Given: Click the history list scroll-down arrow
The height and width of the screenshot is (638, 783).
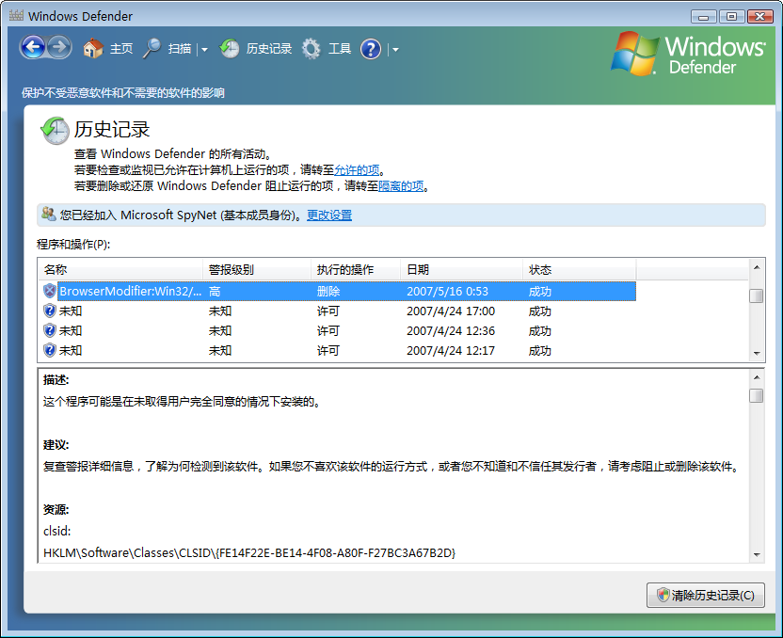Looking at the screenshot, I should [x=756, y=354].
